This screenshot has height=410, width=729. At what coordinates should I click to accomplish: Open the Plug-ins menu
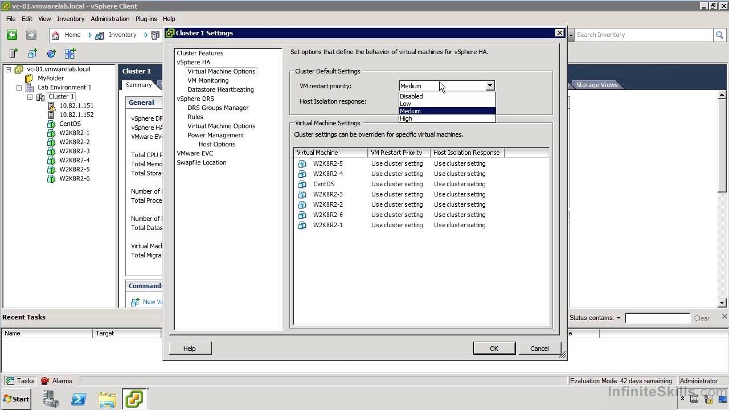pos(146,19)
